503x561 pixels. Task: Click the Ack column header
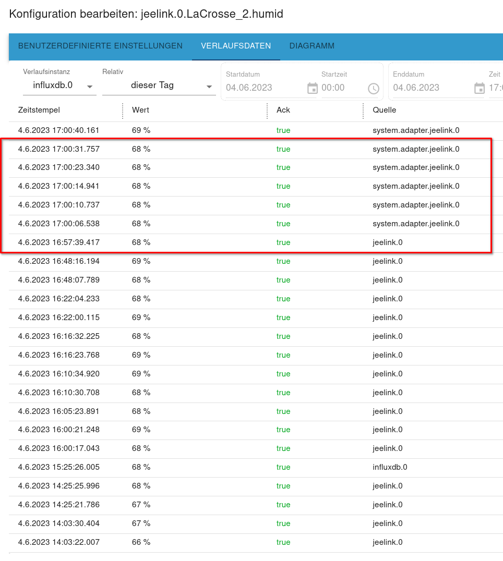(283, 110)
